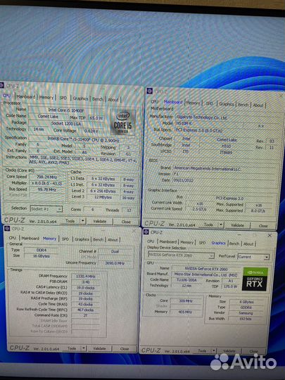Click CPU-Z title icon of Memory window

tap(7, 229)
